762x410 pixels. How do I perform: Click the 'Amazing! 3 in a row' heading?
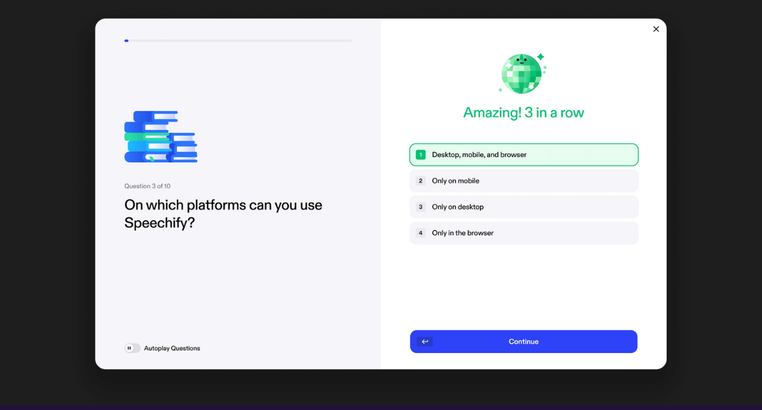point(523,112)
